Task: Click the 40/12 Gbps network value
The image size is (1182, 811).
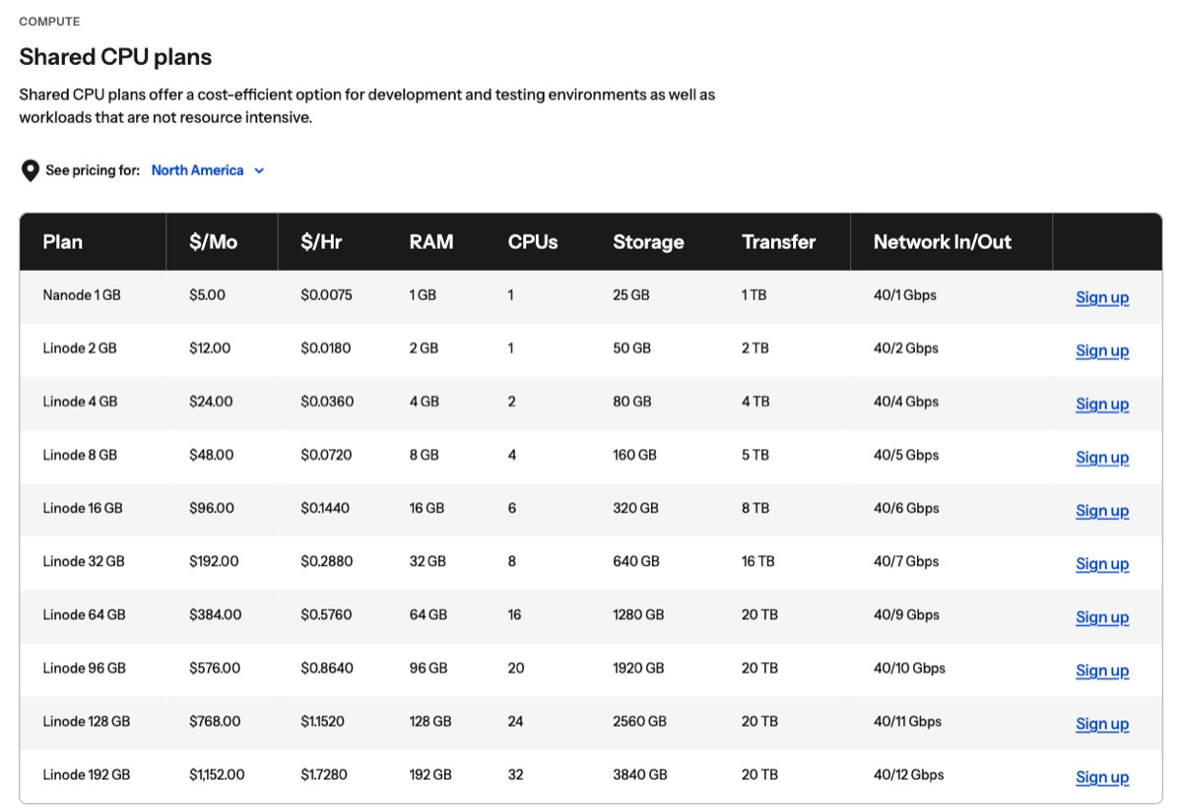Action: 909,775
